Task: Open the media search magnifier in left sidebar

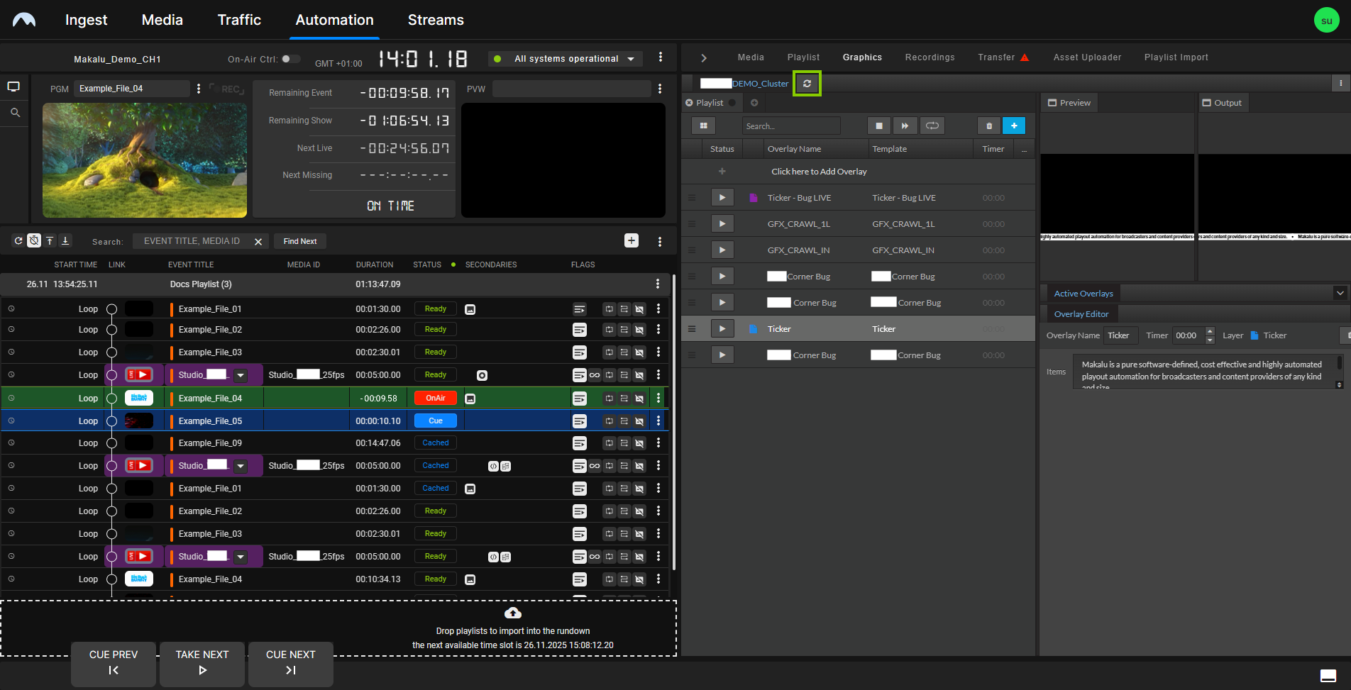Action: coord(14,112)
